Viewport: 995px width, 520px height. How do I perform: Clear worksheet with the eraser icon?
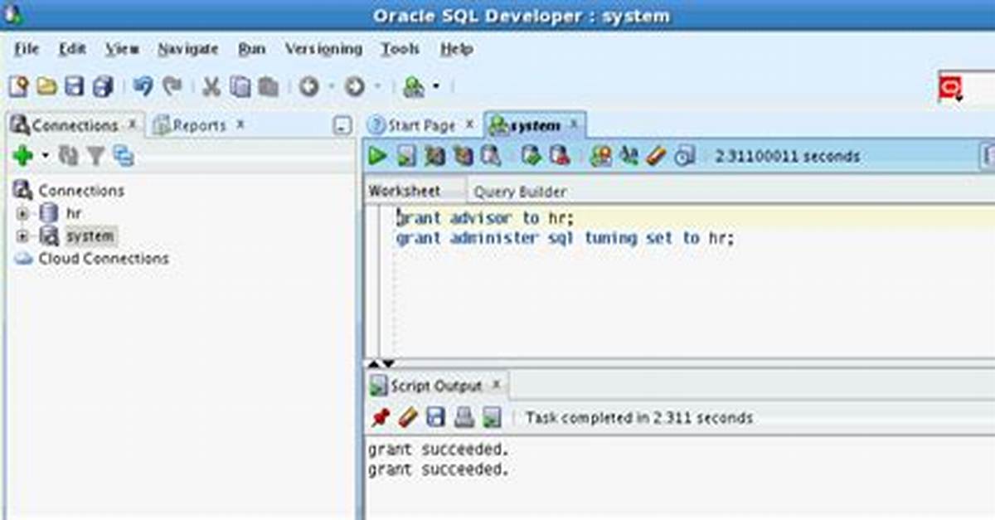click(x=656, y=156)
